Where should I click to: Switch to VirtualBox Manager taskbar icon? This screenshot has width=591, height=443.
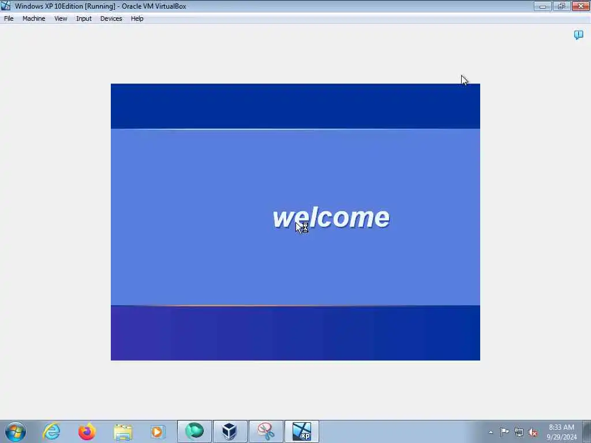pyautogui.click(x=230, y=431)
